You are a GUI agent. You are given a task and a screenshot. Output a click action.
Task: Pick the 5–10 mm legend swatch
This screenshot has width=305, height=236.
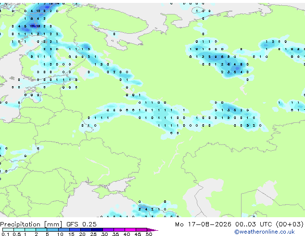(x=52, y=230)
